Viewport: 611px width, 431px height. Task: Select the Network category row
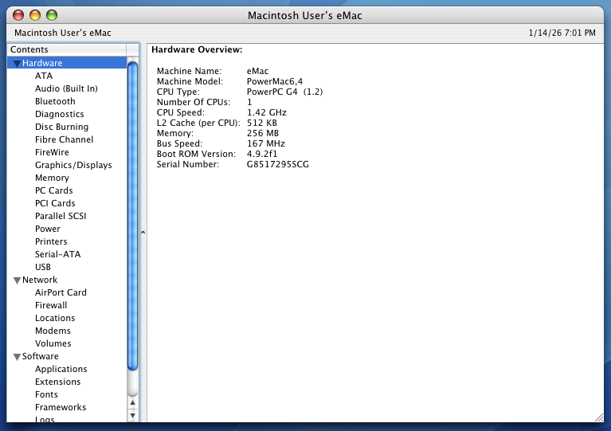coord(67,280)
